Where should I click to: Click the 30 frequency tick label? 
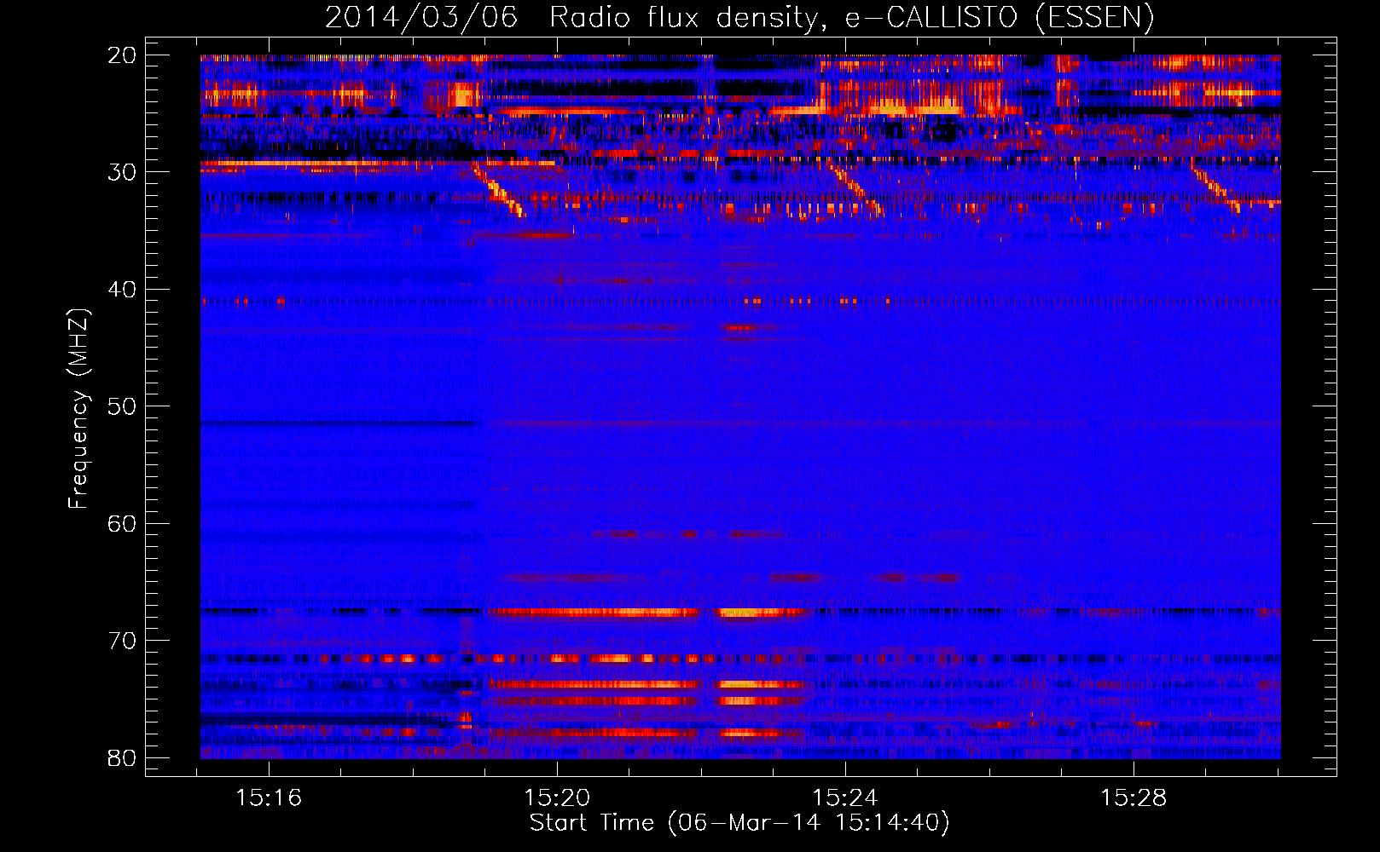click(122, 172)
